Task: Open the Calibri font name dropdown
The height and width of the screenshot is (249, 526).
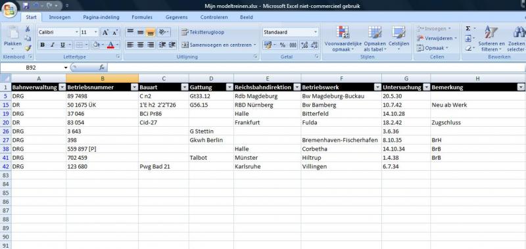Action: pos(77,32)
